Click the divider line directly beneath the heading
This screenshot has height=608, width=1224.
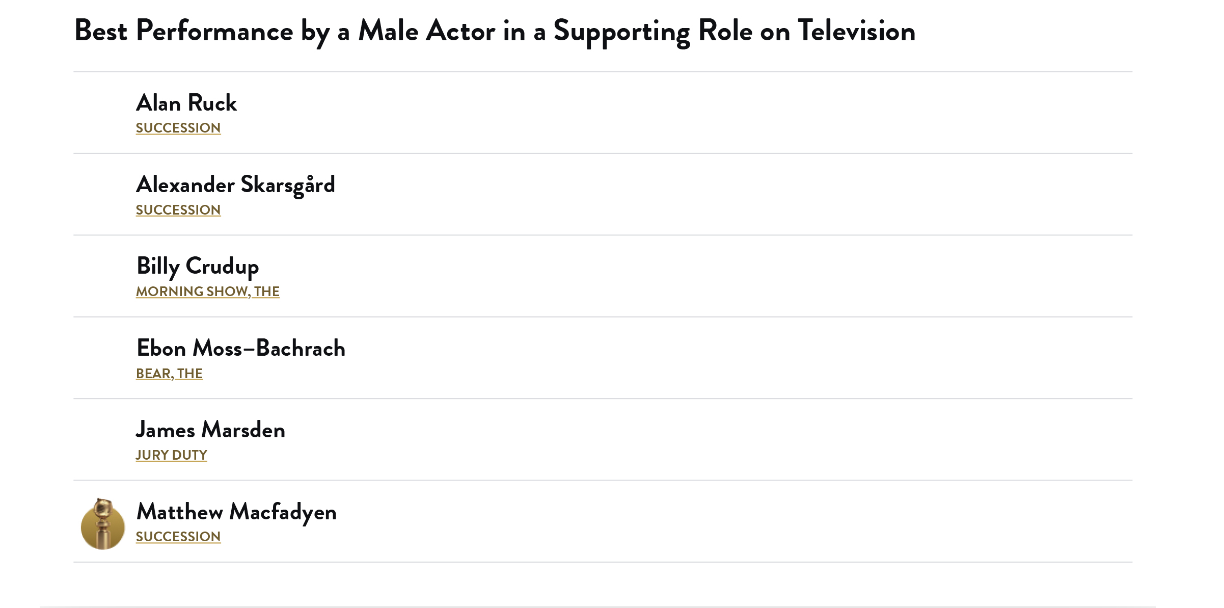pos(603,72)
